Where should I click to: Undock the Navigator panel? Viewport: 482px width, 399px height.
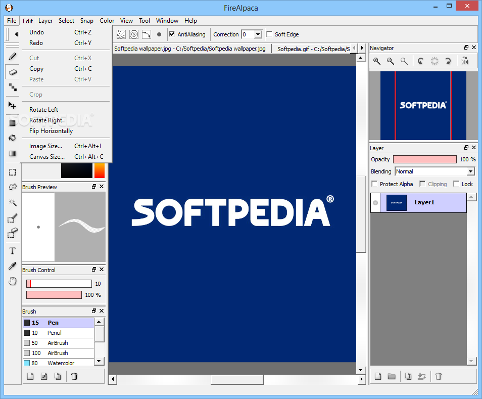tap(466, 48)
